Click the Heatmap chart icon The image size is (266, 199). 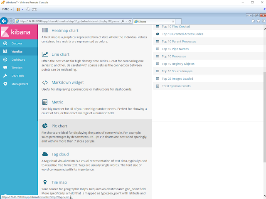tap(45, 30)
